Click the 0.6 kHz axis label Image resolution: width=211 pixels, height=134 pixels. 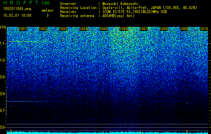pos(3,127)
